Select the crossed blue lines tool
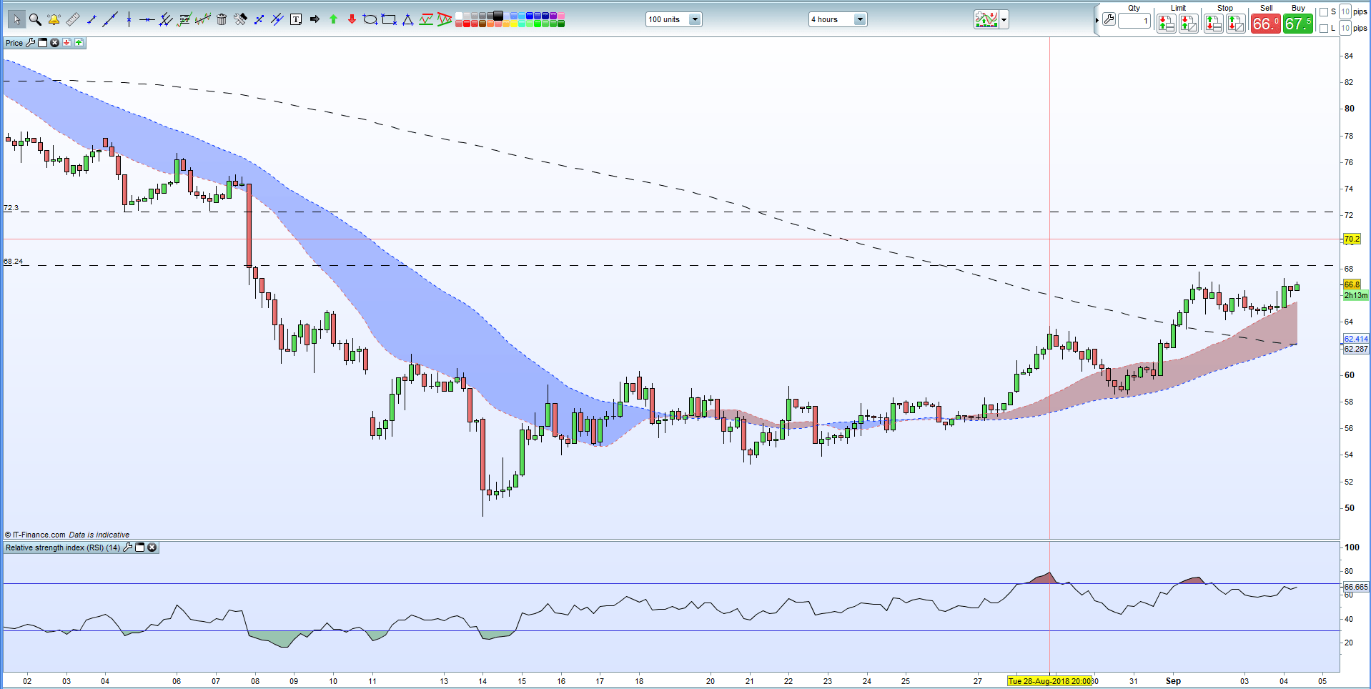 click(x=277, y=19)
